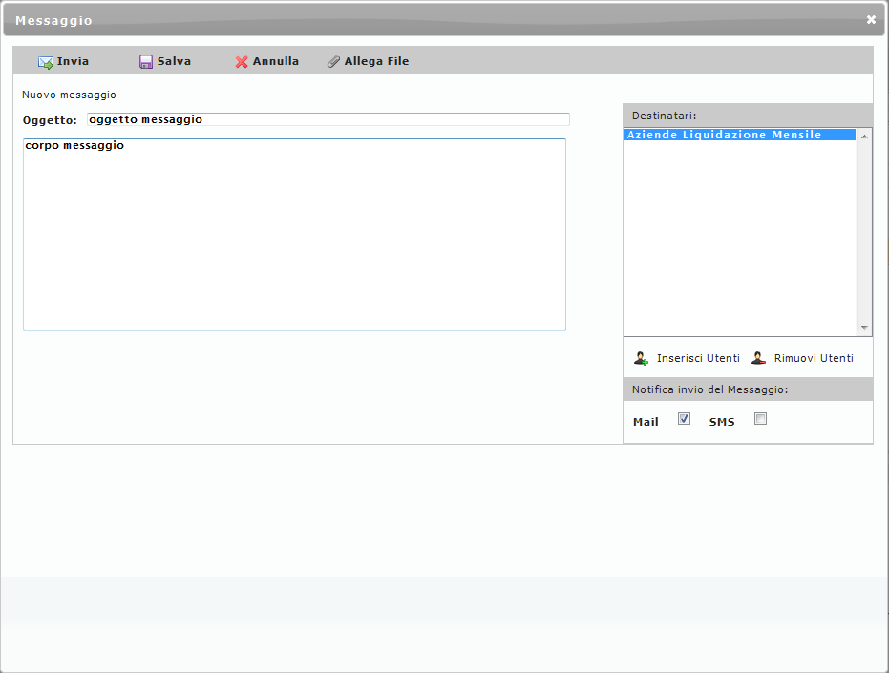
Task: Click the remove-user icon beside Rimuovi Utenti
Action: [758, 358]
